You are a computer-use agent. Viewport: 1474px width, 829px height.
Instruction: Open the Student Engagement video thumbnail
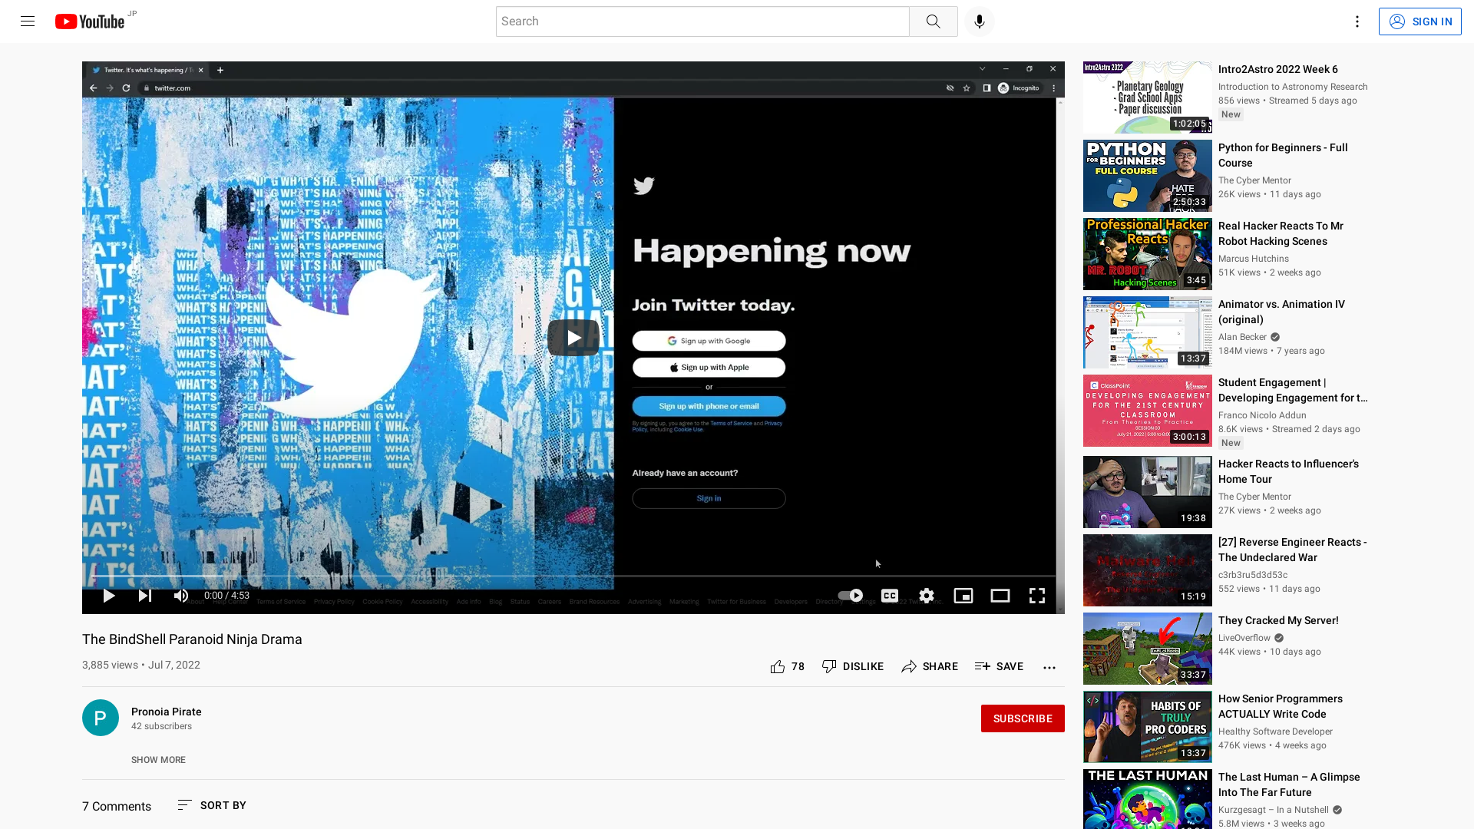tap(1148, 411)
